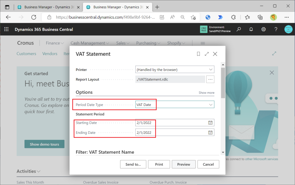Click the dialog scrollbar up arrow

tap(223, 65)
